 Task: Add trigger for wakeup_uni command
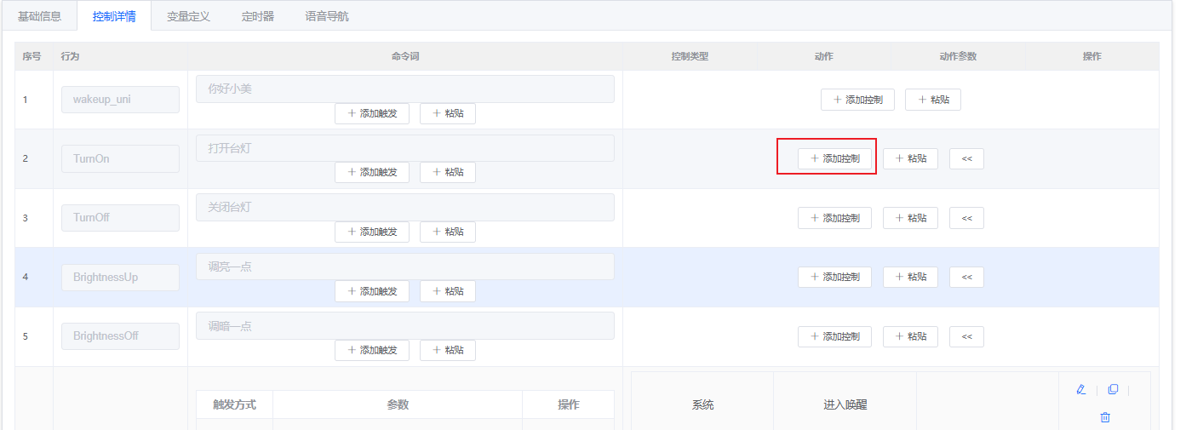coord(372,113)
